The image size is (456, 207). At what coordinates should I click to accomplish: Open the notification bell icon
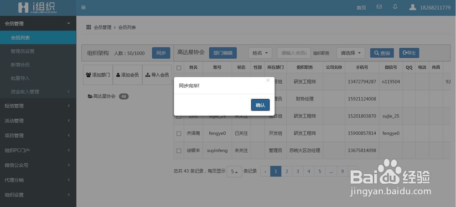click(395, 6)
